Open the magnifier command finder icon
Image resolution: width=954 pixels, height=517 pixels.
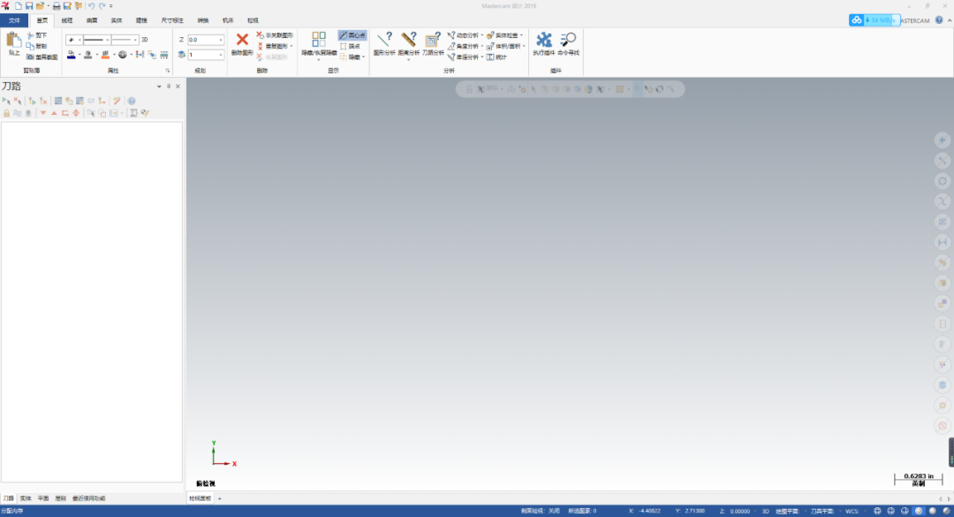tap(568, 40)
